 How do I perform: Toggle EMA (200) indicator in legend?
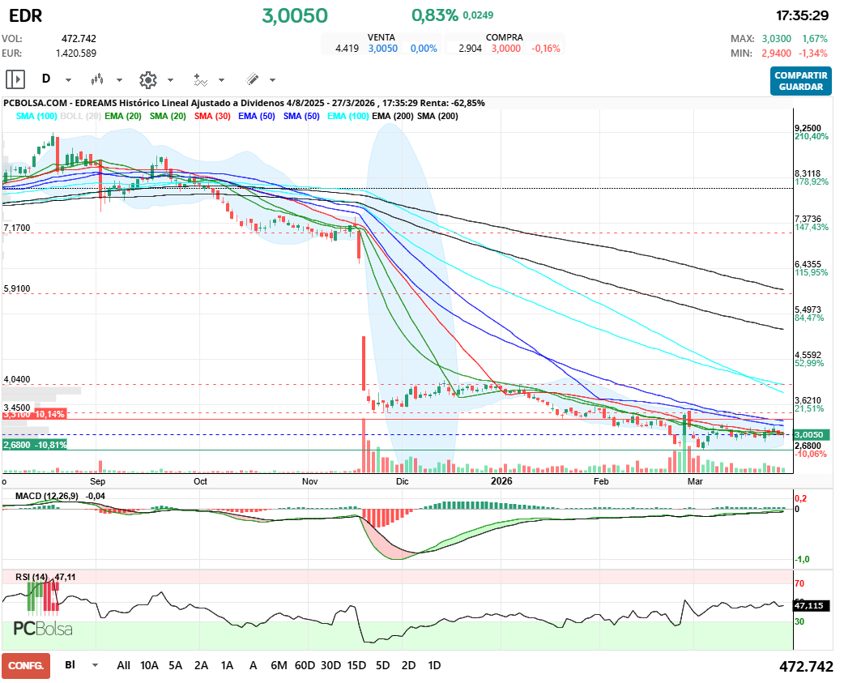[392, 117]
